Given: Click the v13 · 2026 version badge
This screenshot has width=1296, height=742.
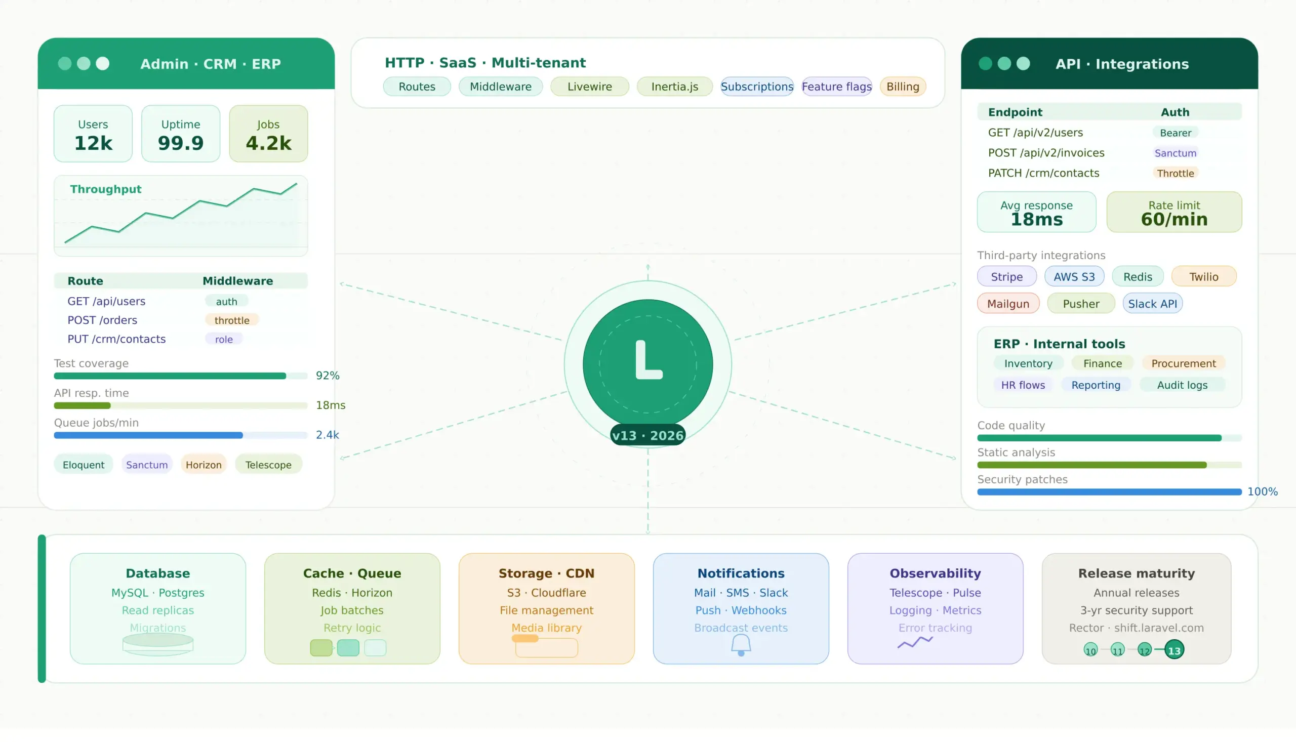Looking at the screenshot, I should [x=647, y=435].
